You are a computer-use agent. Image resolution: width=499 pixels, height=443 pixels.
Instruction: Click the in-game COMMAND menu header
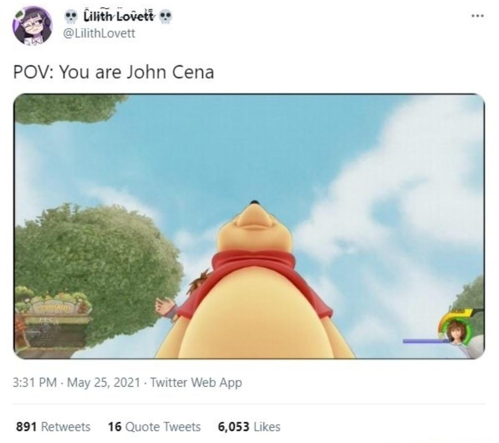coord(54,308)
